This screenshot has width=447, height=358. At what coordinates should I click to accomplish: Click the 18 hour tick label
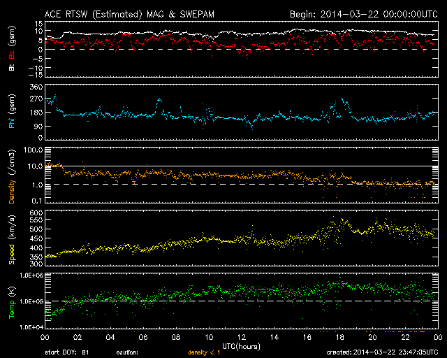pyautogui.click(x=340, y=337)
